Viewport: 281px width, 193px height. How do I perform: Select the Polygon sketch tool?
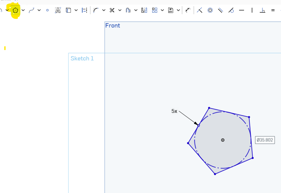[15, 10]
